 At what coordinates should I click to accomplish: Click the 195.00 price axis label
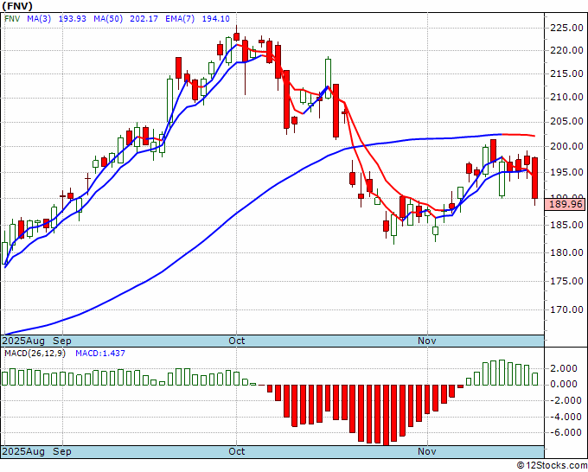coord(566,172)
